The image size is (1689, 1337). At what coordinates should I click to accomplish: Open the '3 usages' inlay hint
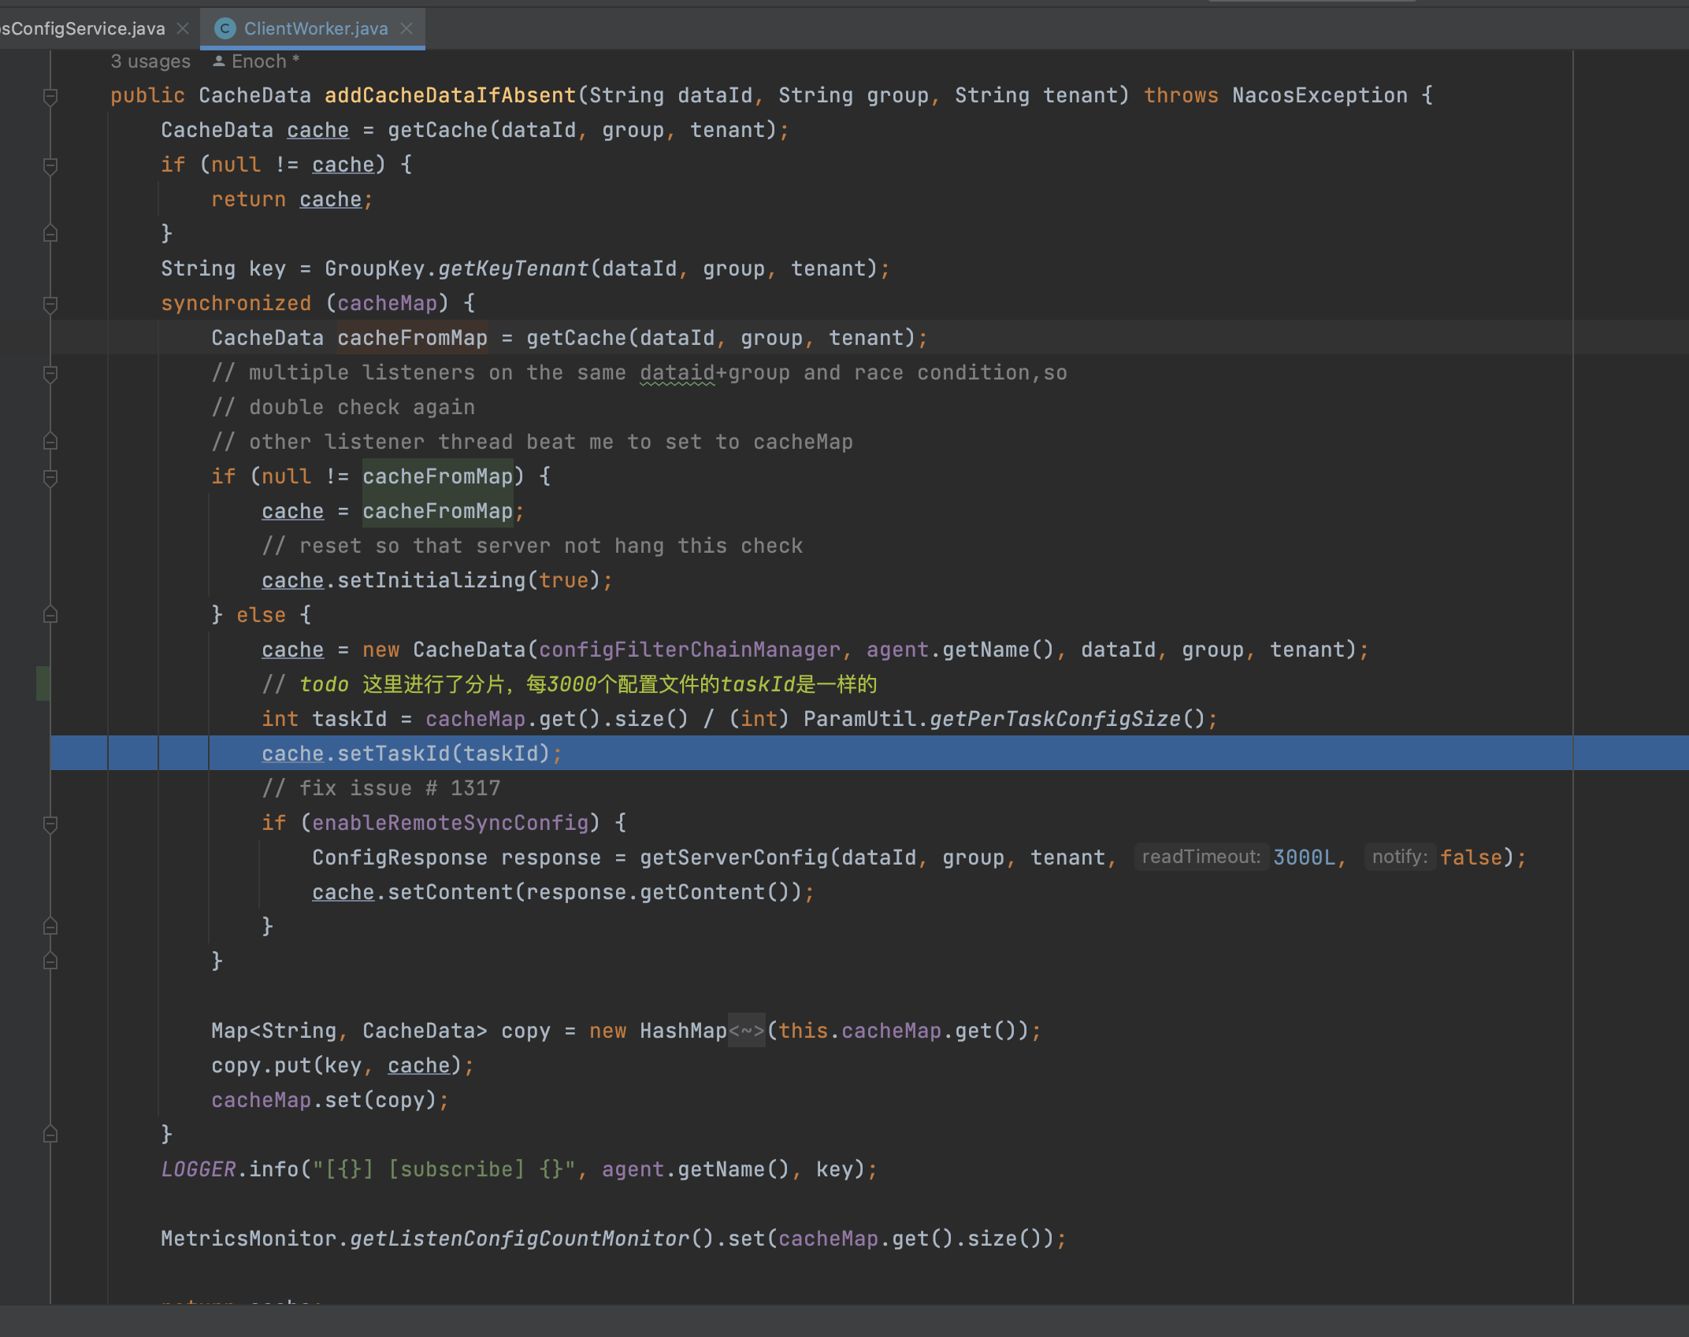point(150,61)
